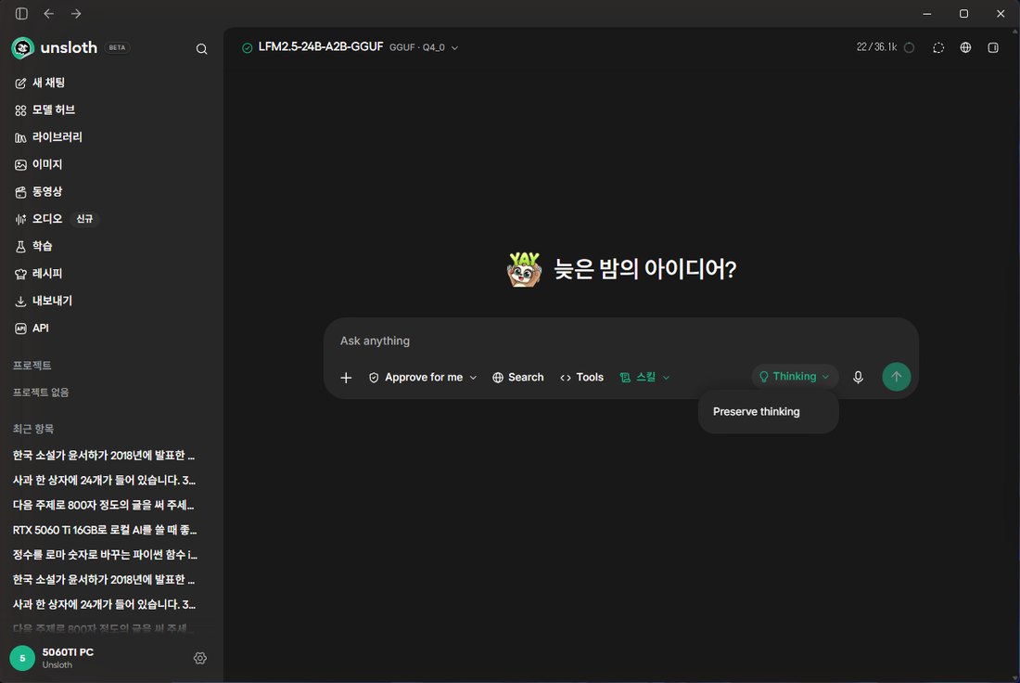Viewport: 1020px width, 683px height.
Task: Maximize the unsloth window
Action: click(x=963, y=14)
